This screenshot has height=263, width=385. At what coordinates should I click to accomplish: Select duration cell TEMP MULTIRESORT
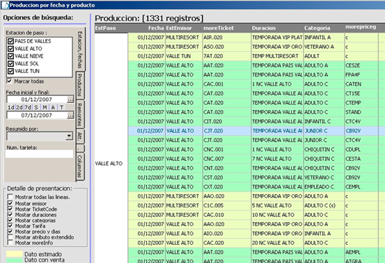pos(277,56)
